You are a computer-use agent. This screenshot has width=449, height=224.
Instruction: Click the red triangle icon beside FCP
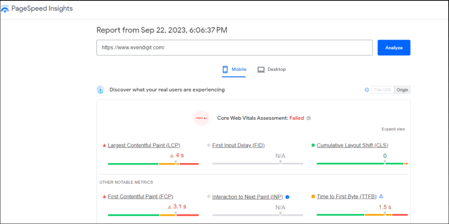tap(104, 196)
